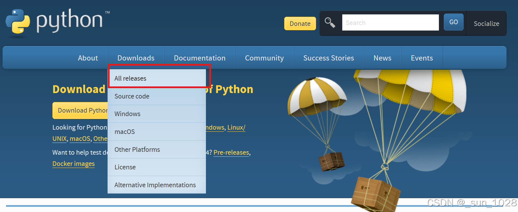This screenshot has width=518, height=212.
Task: Click the magnifying glass search icon
Action: [x=330, y=22]
